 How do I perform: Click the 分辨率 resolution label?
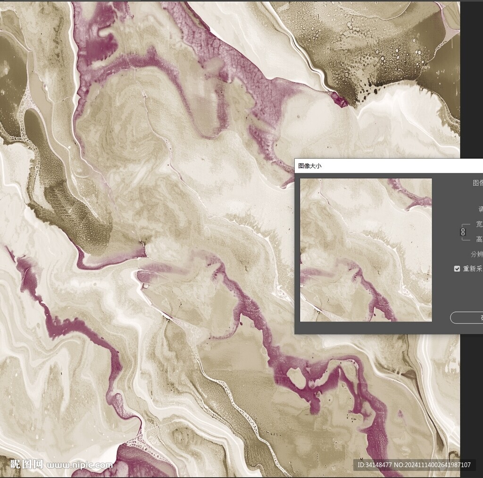(476, 254)
